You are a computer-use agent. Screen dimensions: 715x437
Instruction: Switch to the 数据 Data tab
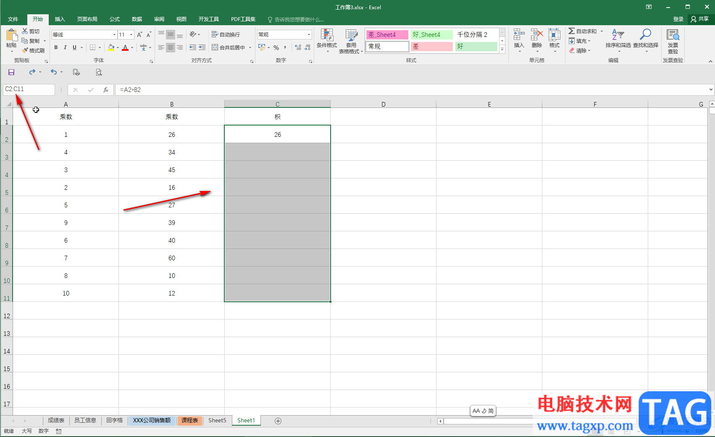pos(137,19)
